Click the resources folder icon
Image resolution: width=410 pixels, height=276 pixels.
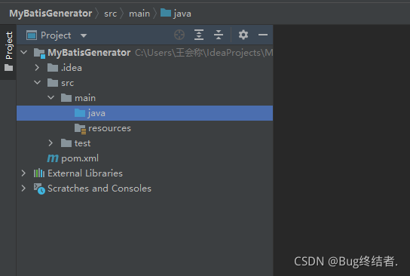tap(80, 129)
